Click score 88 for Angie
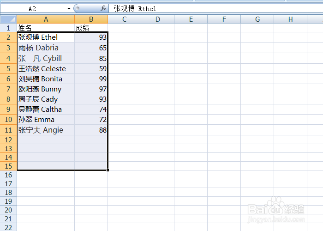 tap(91, 130)
